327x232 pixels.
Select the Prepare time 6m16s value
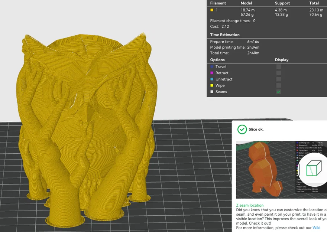tap(253, 42)
